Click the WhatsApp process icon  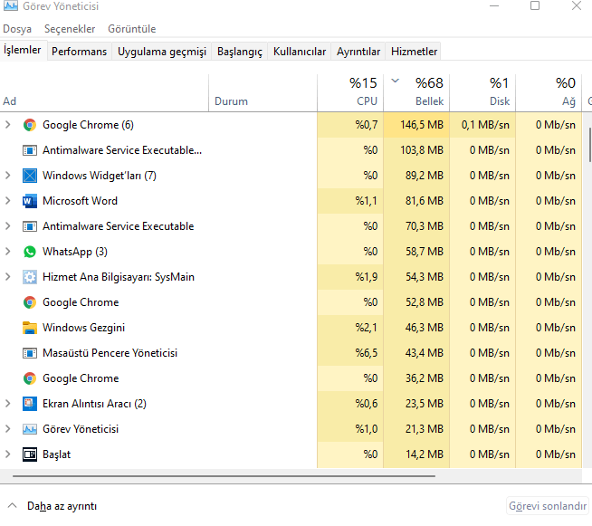coord(30,252)
